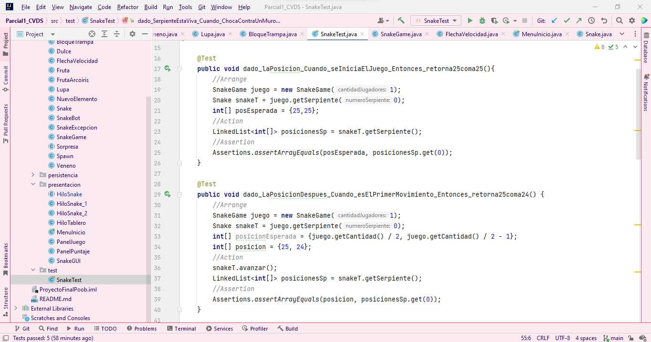The width and height of the screenshot is (651, 342).
Task: Push commits with the Git push arrow
Action: pyautogui.click(x=578, y=20)
